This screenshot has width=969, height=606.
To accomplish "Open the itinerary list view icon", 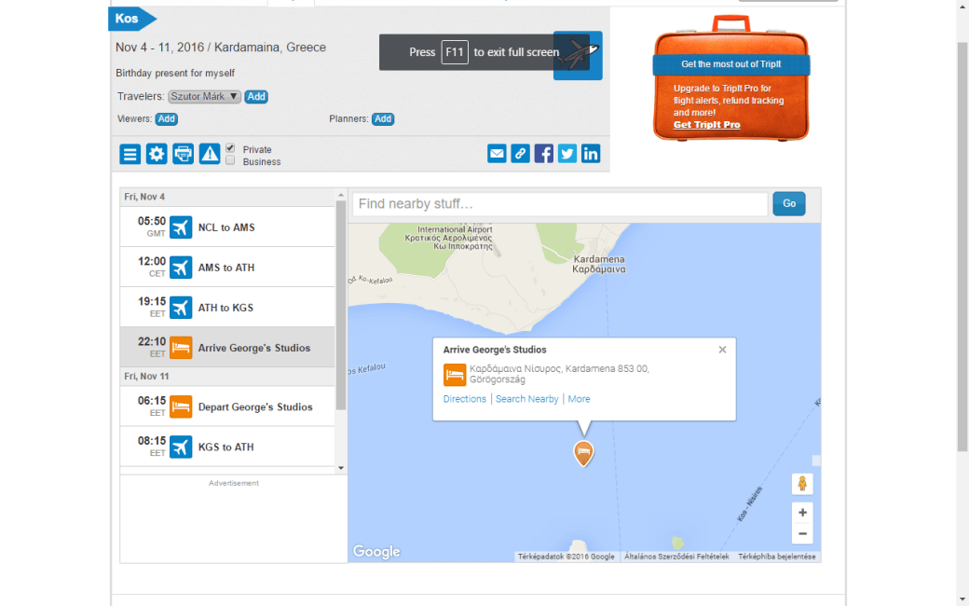I will coord(130,154).
